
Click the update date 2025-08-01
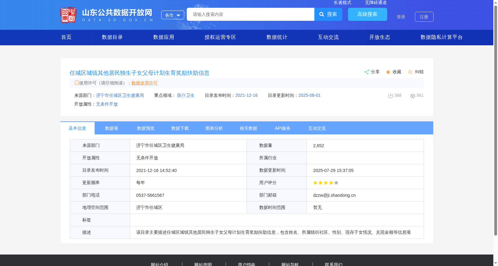pos(309,95)
